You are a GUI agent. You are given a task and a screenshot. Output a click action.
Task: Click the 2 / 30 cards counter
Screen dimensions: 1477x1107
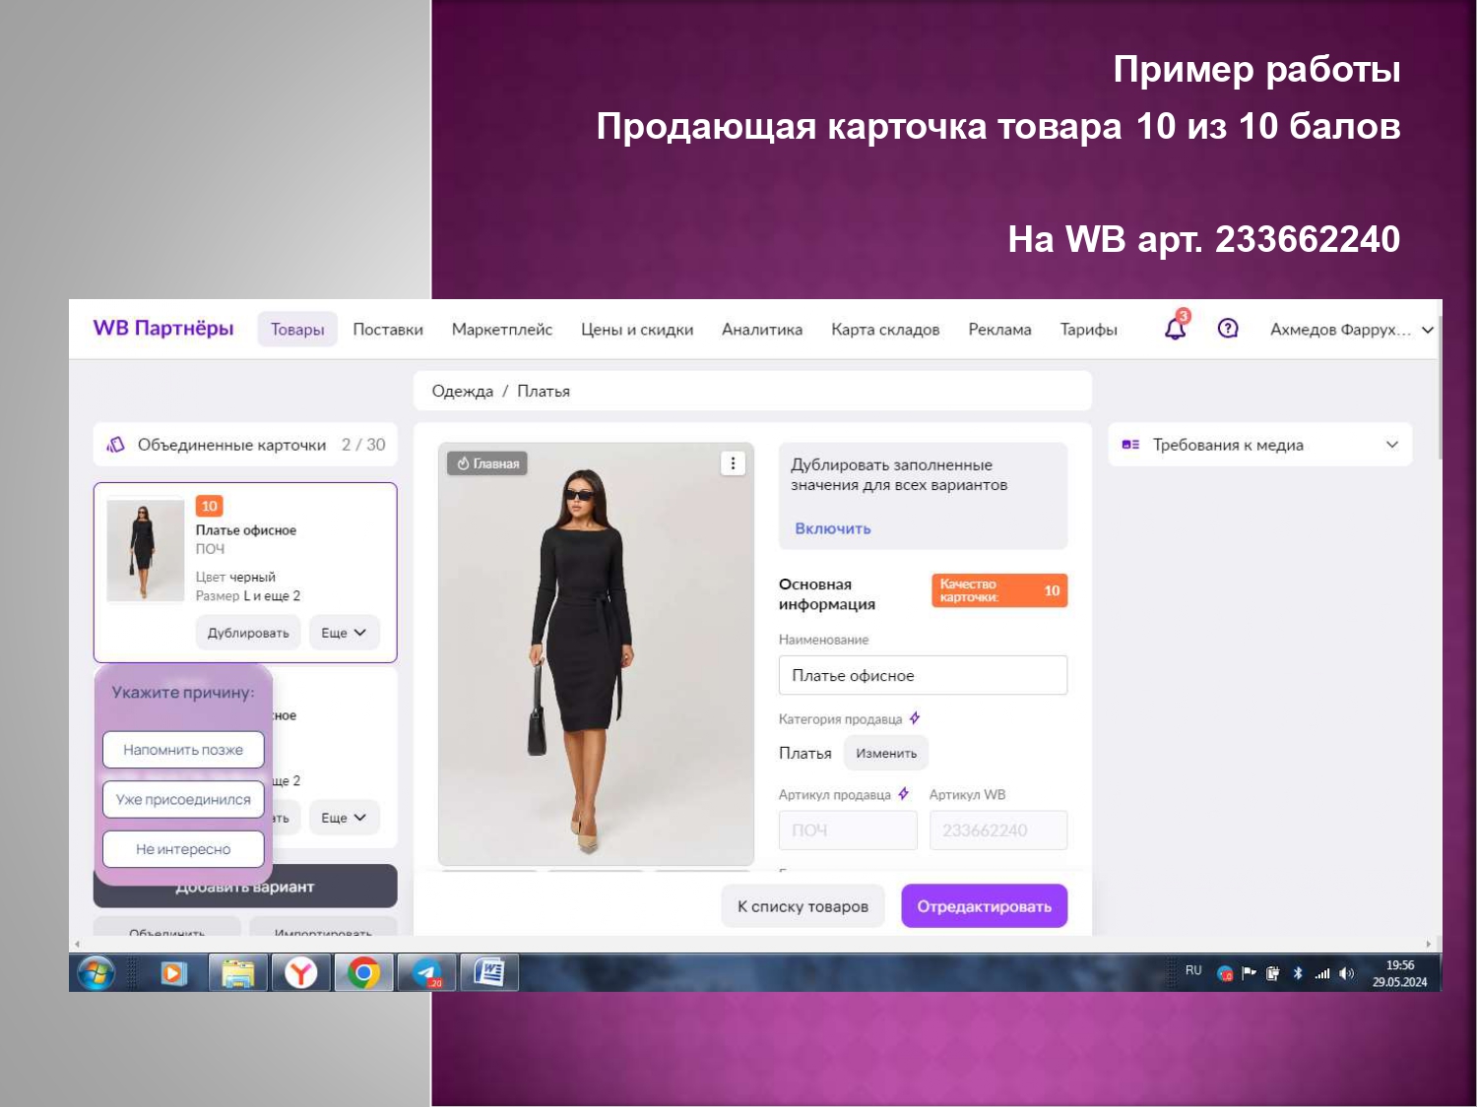click(x=363, y=445)
